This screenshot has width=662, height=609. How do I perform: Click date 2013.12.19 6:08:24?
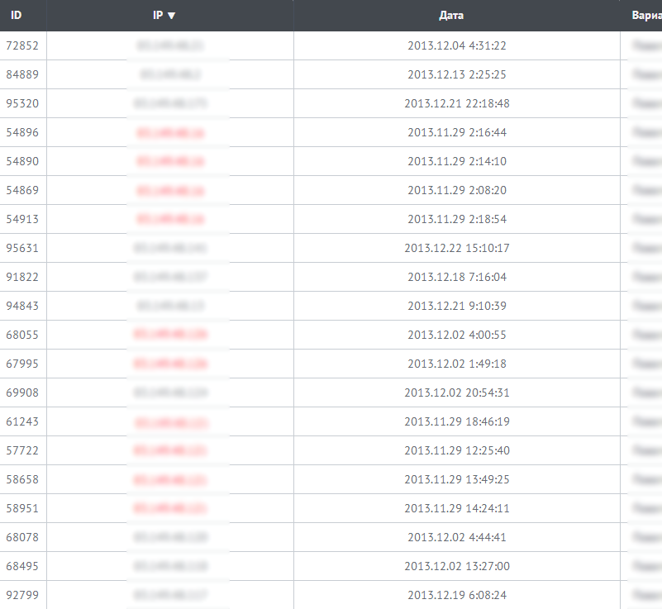tap(457, 595)
